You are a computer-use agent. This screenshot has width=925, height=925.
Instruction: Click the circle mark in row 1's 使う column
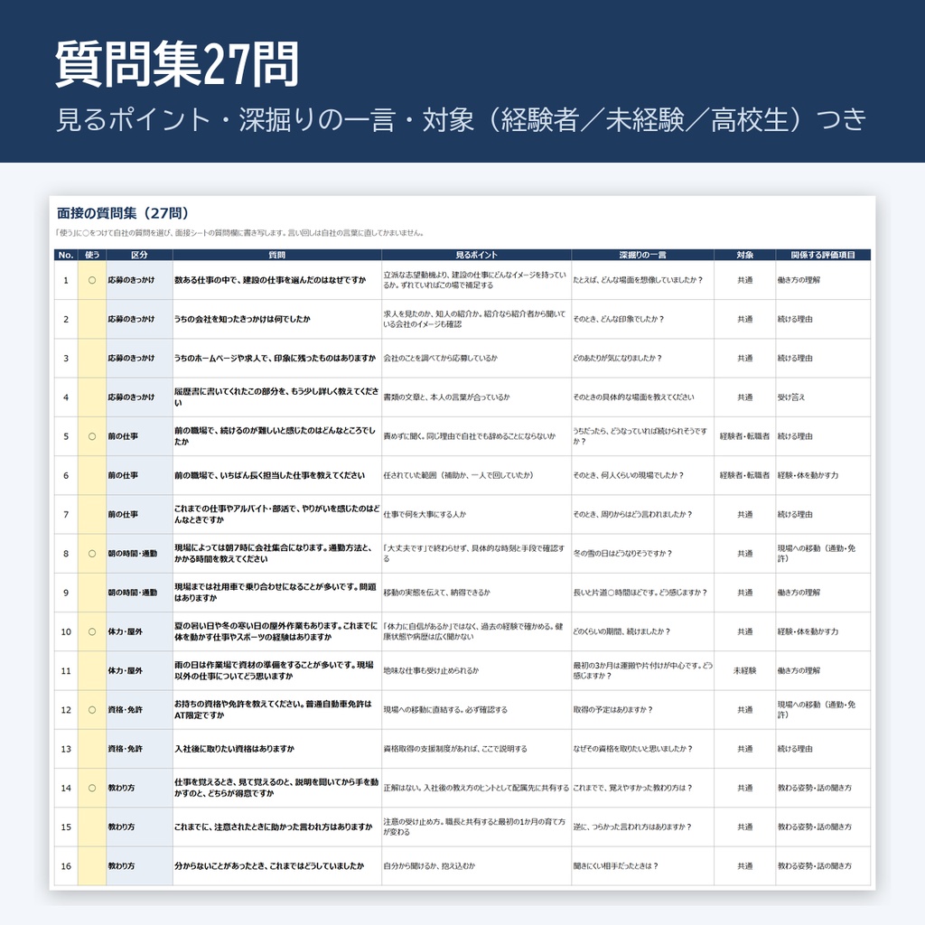point(92,280)
